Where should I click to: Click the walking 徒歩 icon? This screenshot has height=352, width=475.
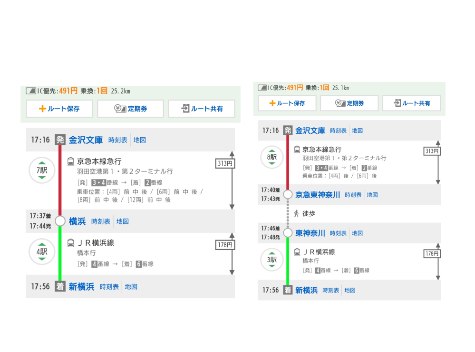pyautogui.click(x=296, y=213)
